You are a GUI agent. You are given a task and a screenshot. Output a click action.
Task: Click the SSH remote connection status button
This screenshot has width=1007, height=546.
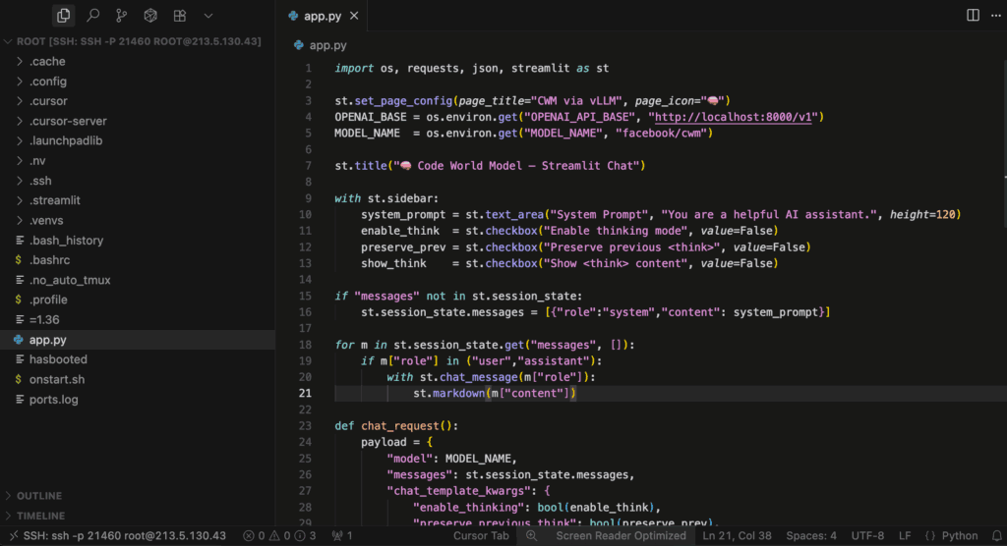click(116, 536)
